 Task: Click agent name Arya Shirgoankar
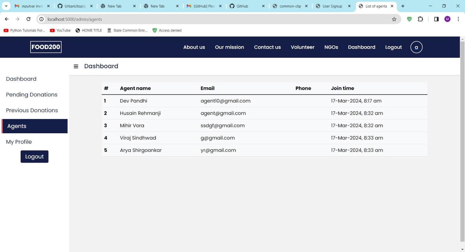click(141, 150)
